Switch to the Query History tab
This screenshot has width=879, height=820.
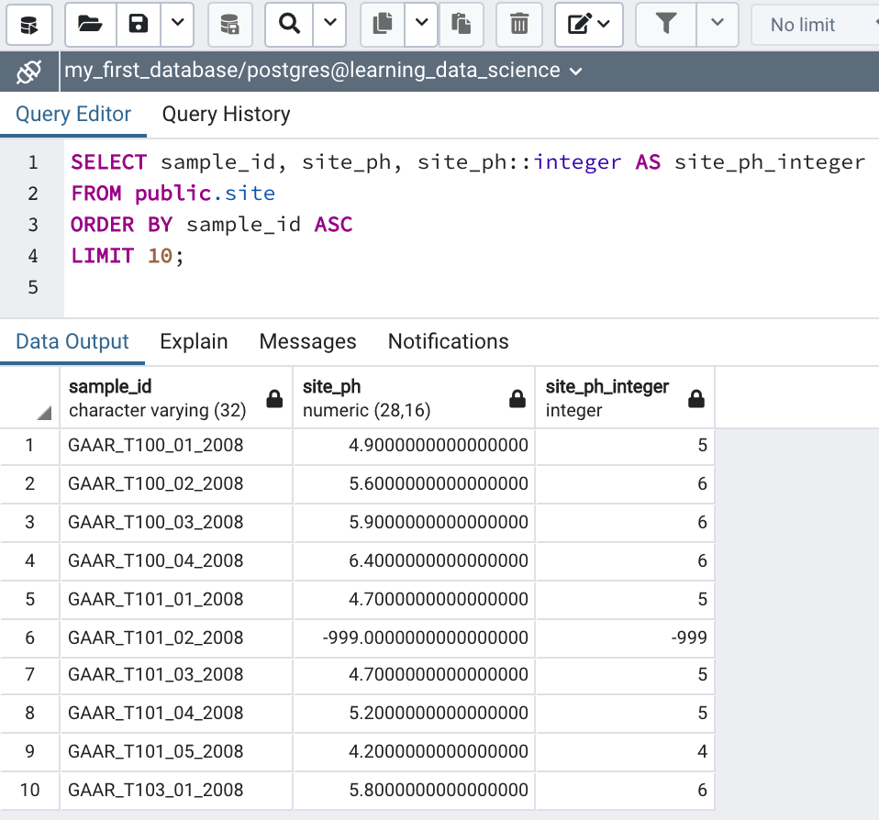[x=226, y=115]
